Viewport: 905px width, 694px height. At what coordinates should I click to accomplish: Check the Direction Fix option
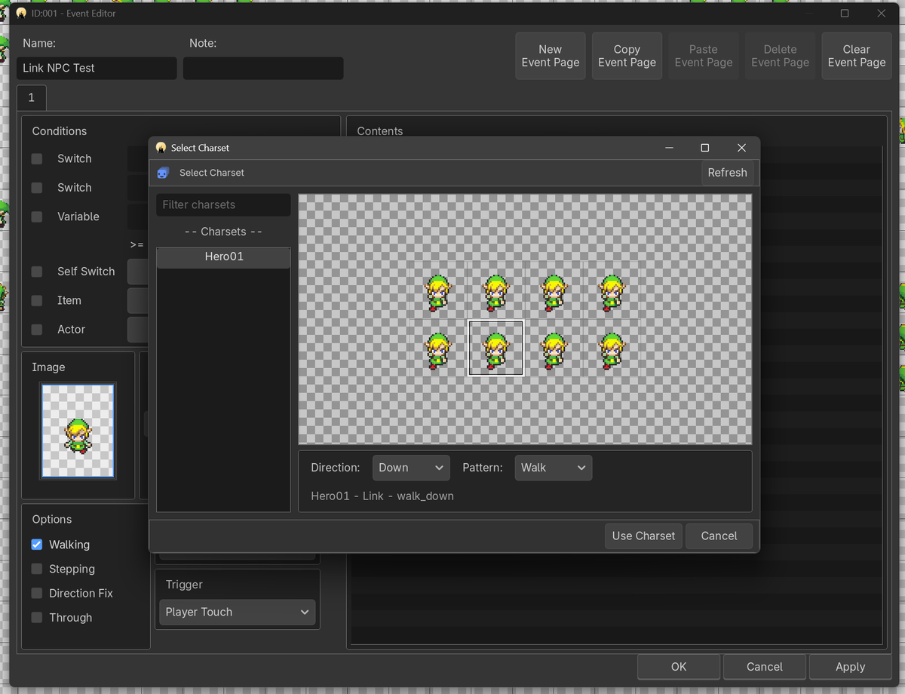(37, 593)
